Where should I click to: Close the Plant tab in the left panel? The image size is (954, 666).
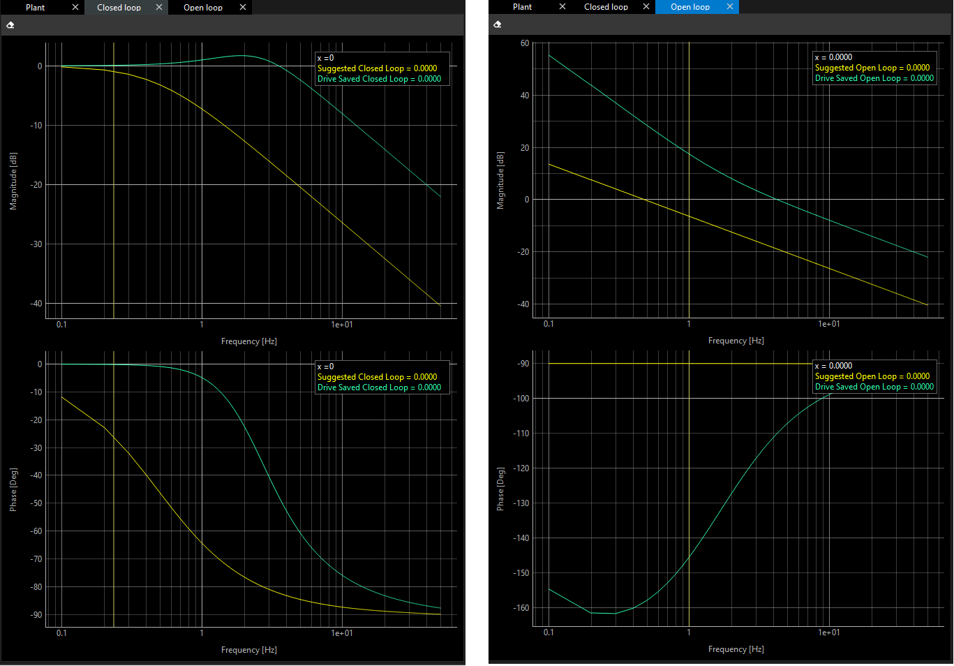(x=75, y=8)
